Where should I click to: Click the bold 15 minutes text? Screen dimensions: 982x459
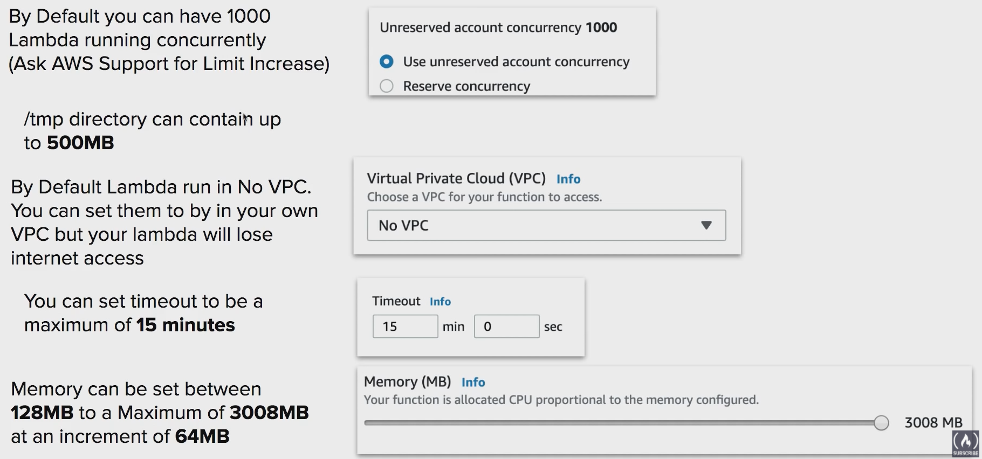pyautogui.click(x=185, y=325)
